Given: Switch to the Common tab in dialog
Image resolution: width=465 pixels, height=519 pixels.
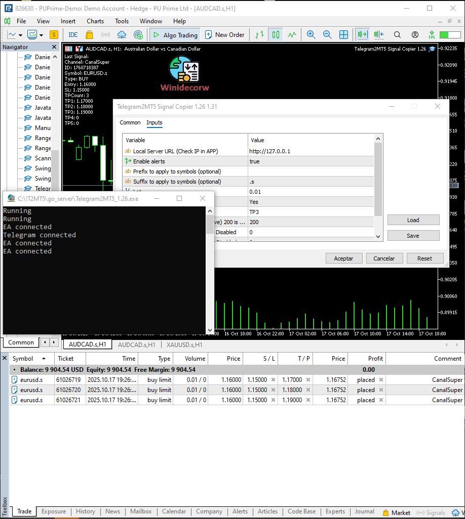Looking at the screenshot, I should click(x=130, y=123).
